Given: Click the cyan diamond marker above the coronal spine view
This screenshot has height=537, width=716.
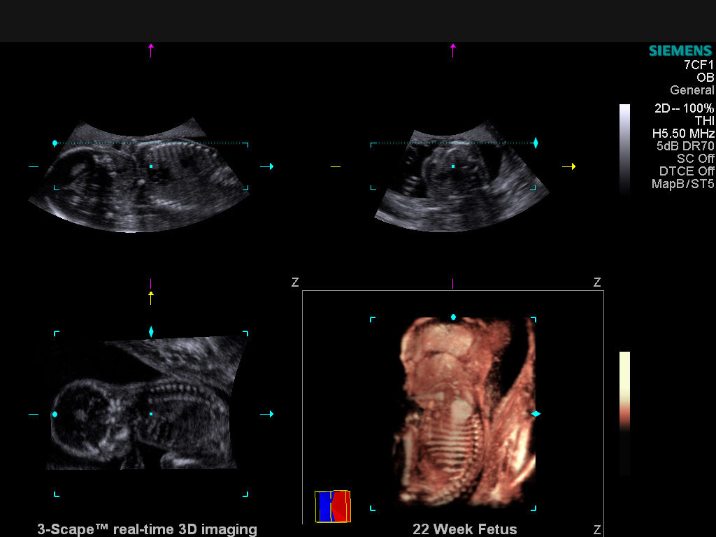Looking at the screenshot, I should point(151,332).
